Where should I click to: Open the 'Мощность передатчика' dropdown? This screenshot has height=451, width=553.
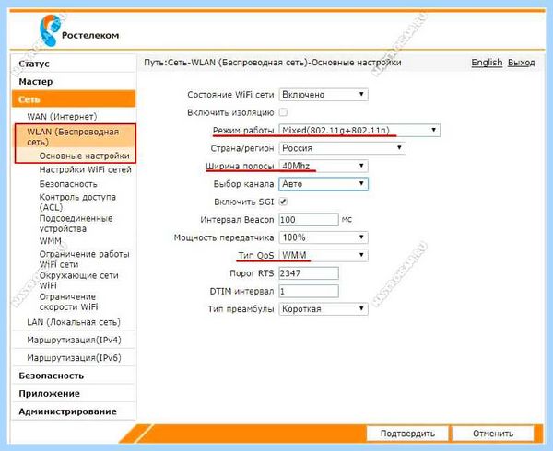(324, 237)
